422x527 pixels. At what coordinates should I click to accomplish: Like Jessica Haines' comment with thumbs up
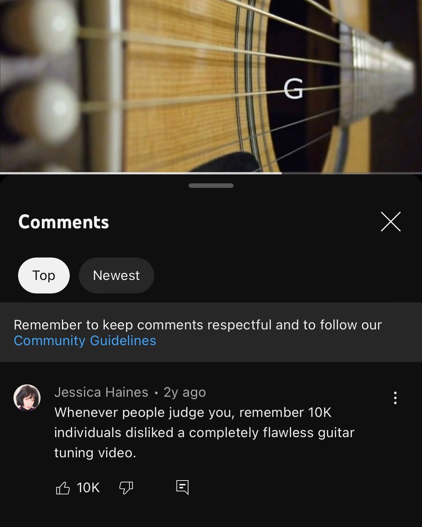63,488
